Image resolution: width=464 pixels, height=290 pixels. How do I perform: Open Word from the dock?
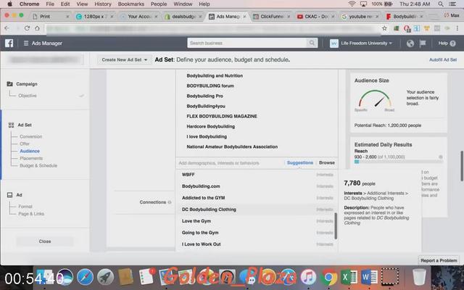[x=369, y=278]
